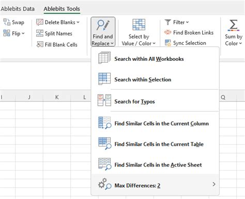Expand the Delete Blanks dropdown arrow
This screenshot has height=199, width=245.
pos(78,22)
